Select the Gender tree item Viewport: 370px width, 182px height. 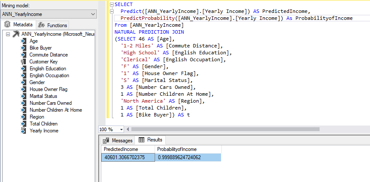click(x=37, y=82)
